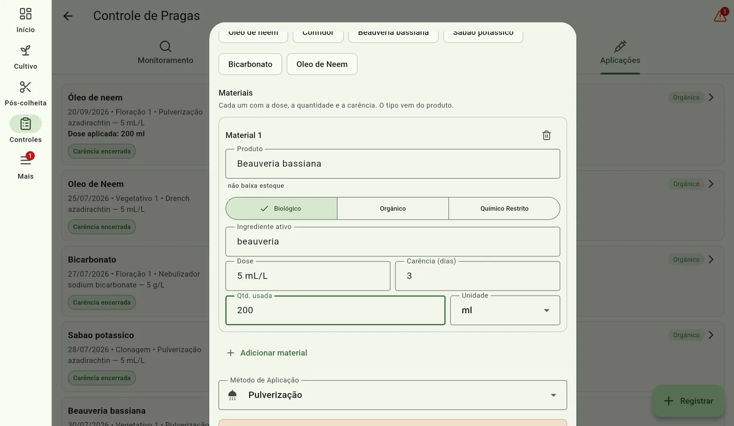
Task: Open the warning alert icon
Action: coord(720,16)
